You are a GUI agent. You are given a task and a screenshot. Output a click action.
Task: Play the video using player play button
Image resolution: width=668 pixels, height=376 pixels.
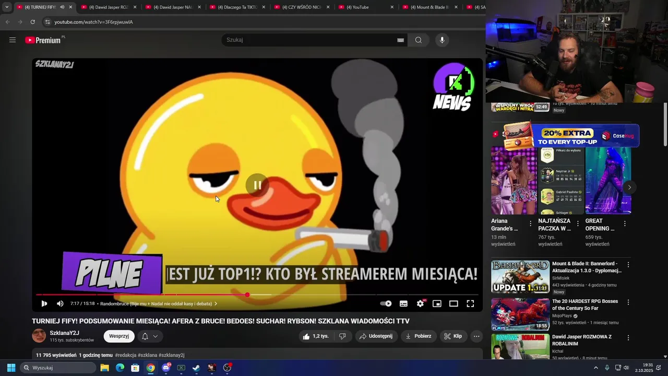[x=44, y=303]
